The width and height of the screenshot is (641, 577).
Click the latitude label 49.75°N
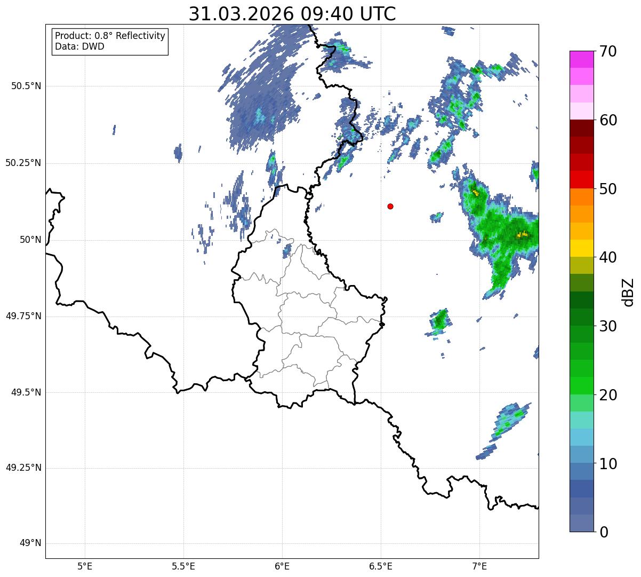tap(23, 316)
